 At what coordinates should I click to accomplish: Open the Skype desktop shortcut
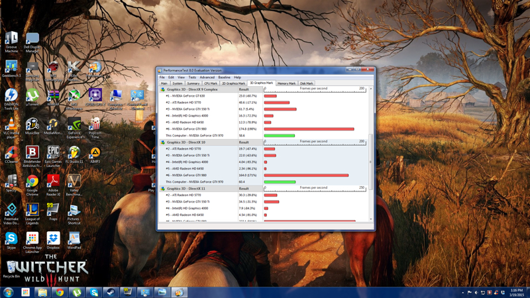click(11, 240)
